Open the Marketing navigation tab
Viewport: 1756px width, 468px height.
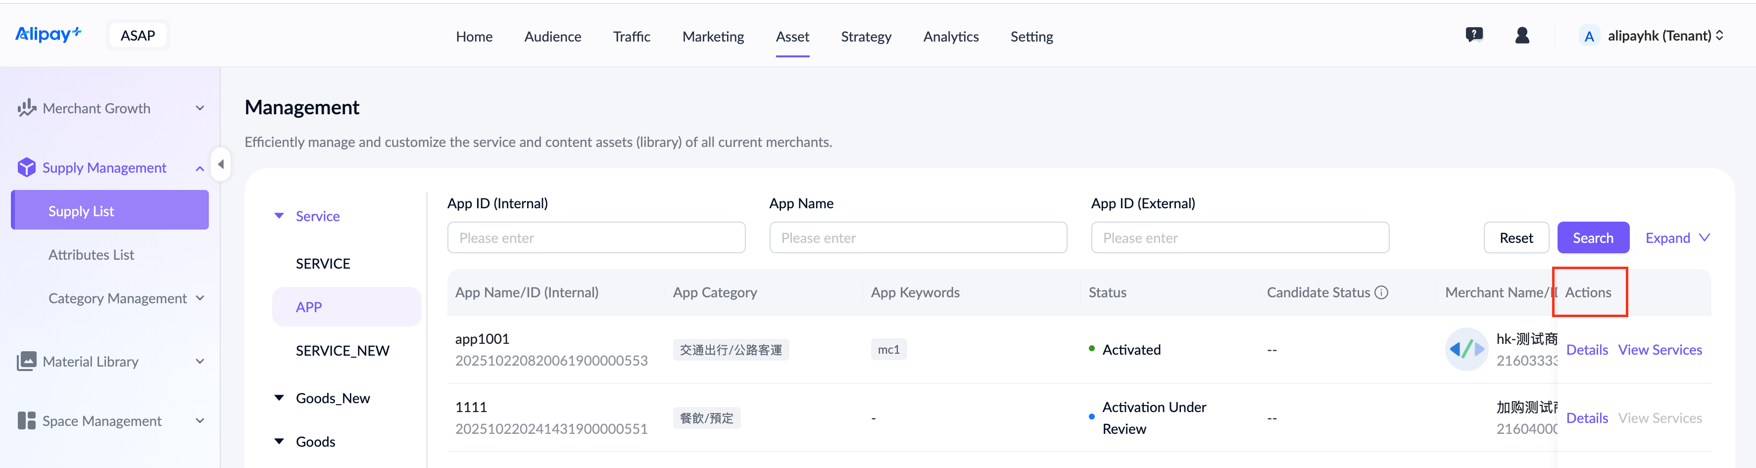[x=712, y=37]
